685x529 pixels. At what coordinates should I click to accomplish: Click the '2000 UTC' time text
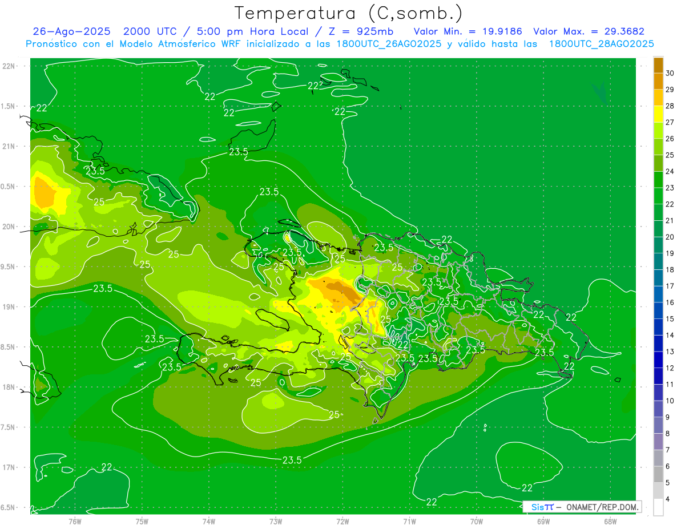click(151, 31)
